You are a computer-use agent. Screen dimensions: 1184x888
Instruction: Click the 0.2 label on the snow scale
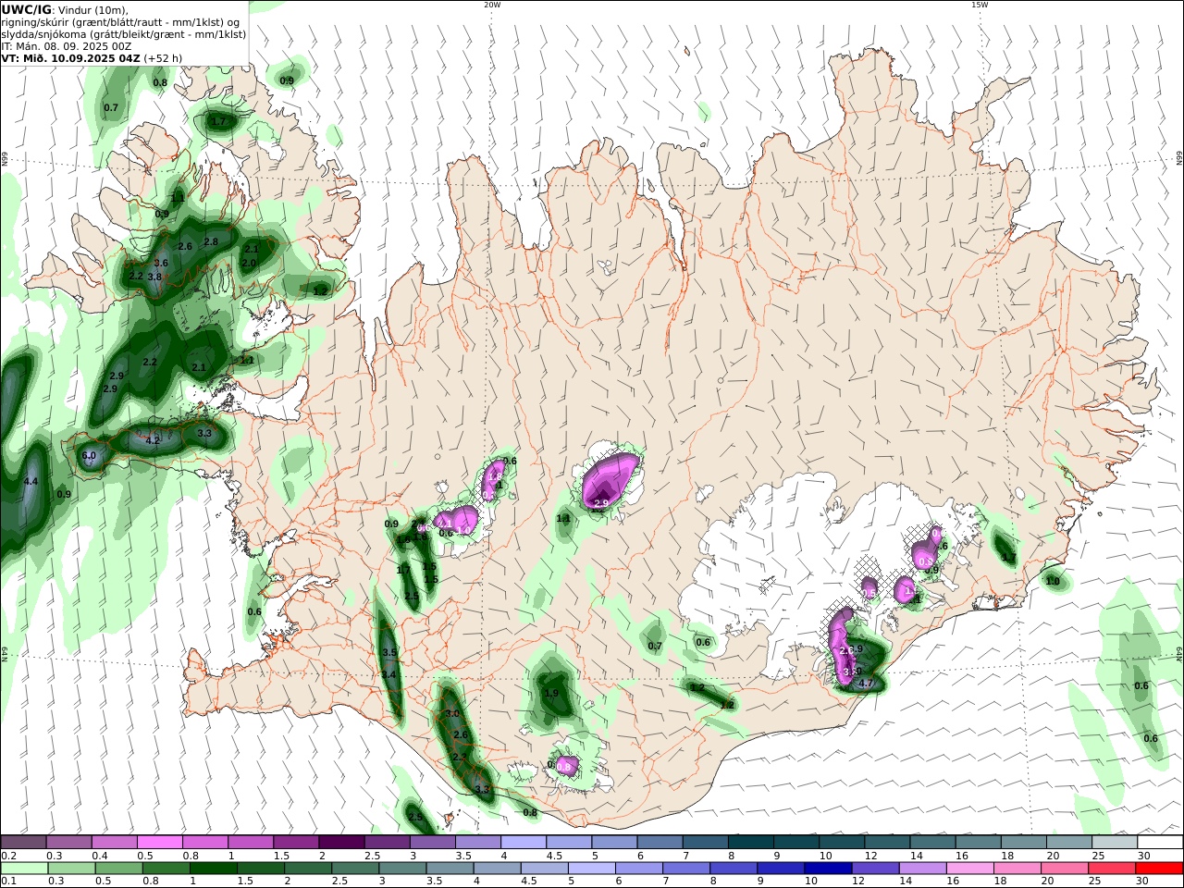pos(8,856)
